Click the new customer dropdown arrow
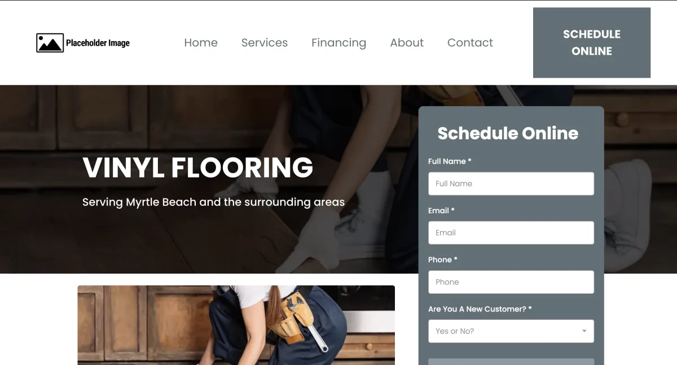 (x=584, y=331)
